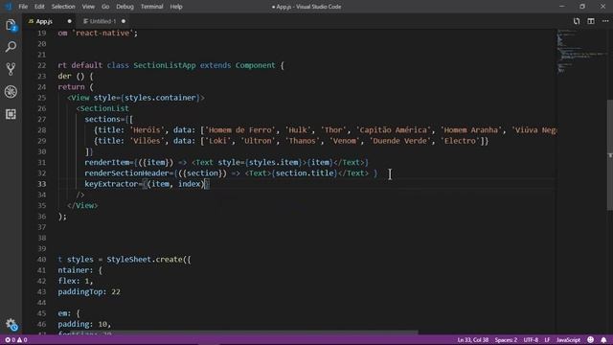Click the unsaved dot on App.js tab
The image size is (613, 345).
point(70,21)
